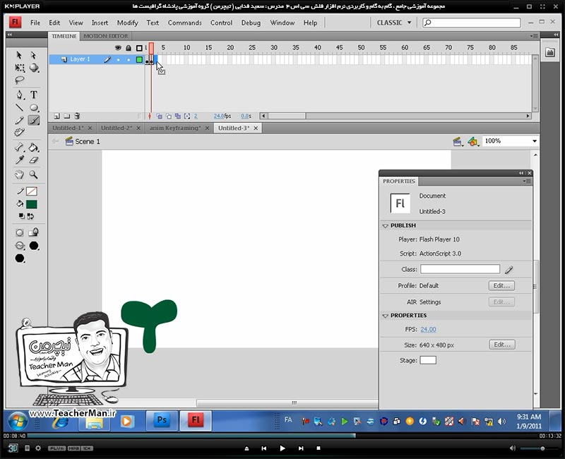Select the Eyedropper tool

click(x=20, y=160)
